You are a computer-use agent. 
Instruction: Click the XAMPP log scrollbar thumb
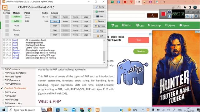coord(104,56)
